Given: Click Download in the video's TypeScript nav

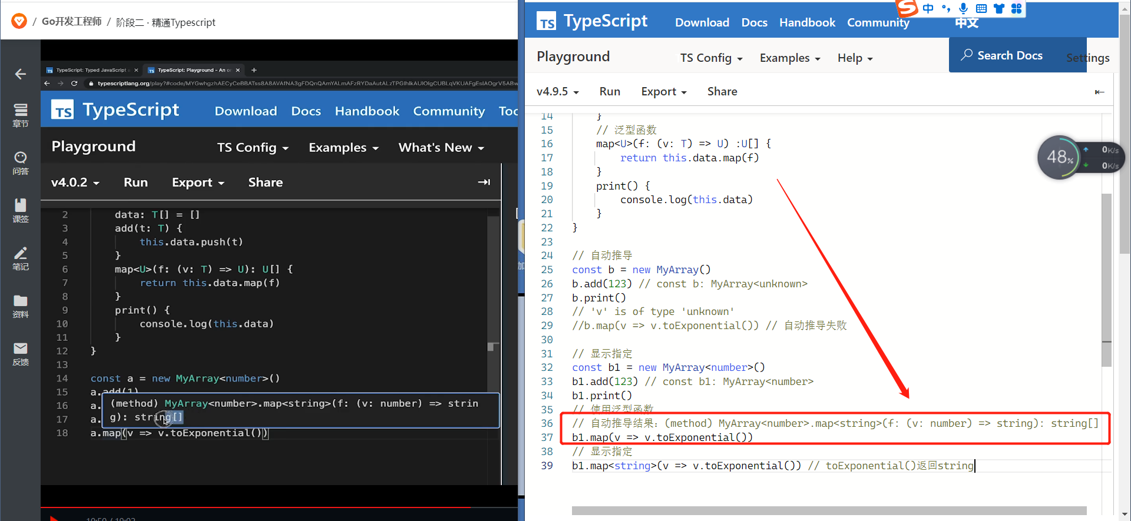Looking at the screenshot, I should tap(246, 111).
